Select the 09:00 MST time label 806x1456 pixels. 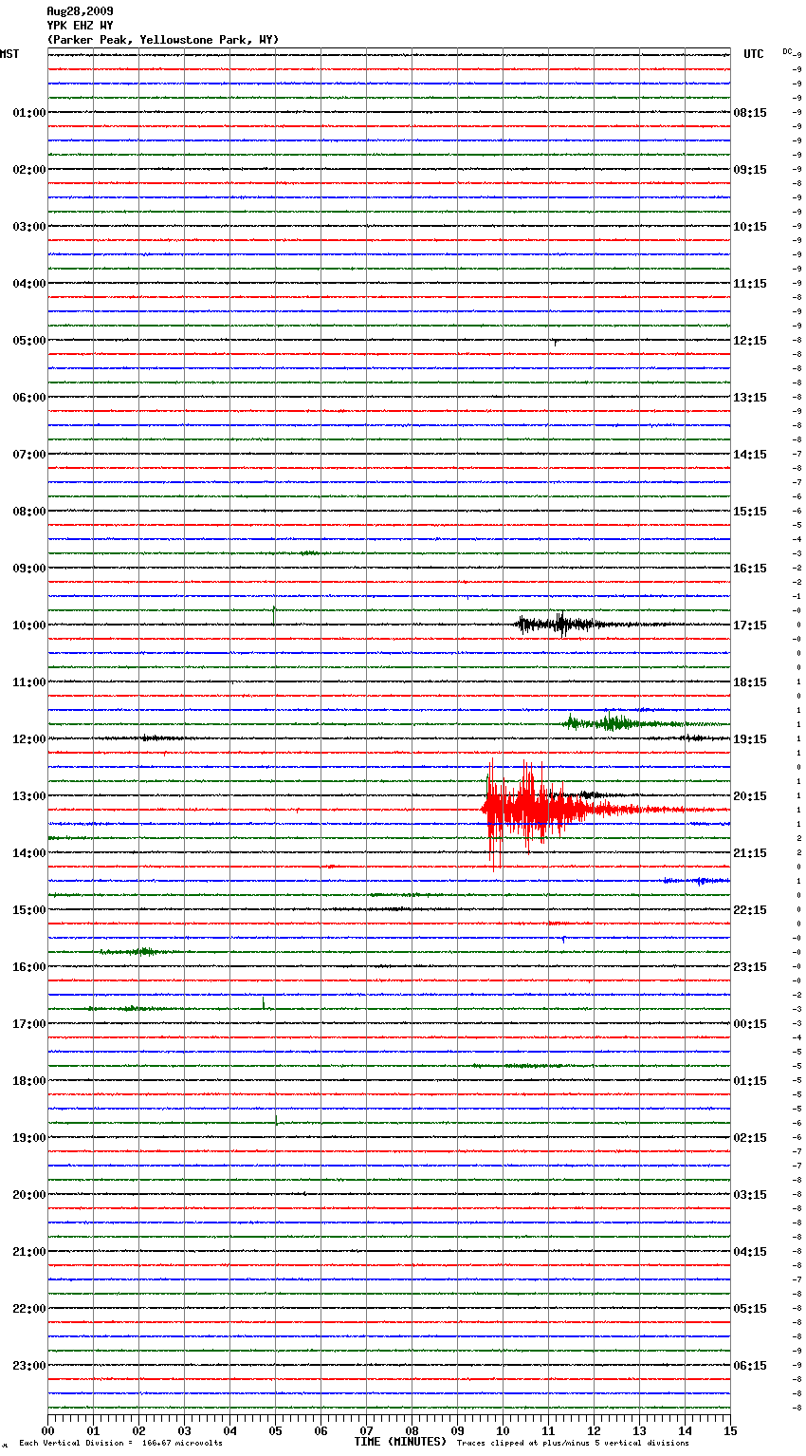click(29, 569)
